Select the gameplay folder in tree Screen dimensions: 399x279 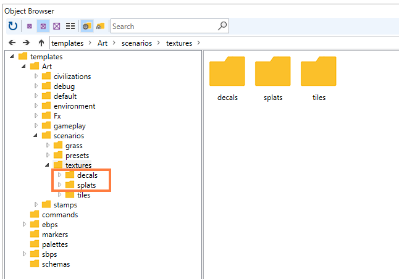64,126
